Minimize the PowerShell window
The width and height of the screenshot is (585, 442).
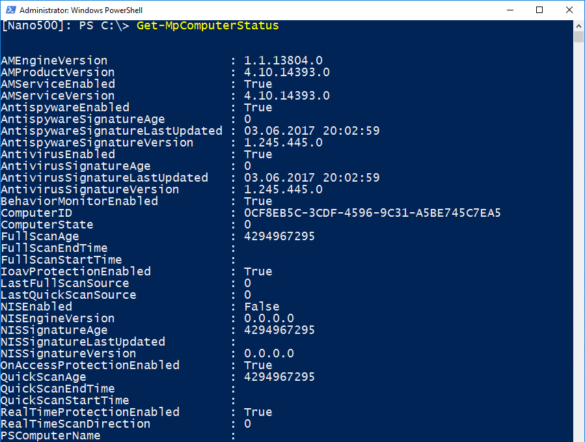click(x=509, y=10)
